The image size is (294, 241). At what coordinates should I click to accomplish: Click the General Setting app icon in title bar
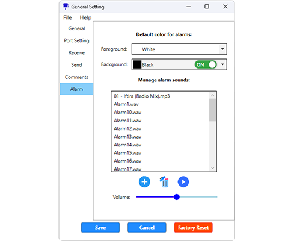coord(66,7)
